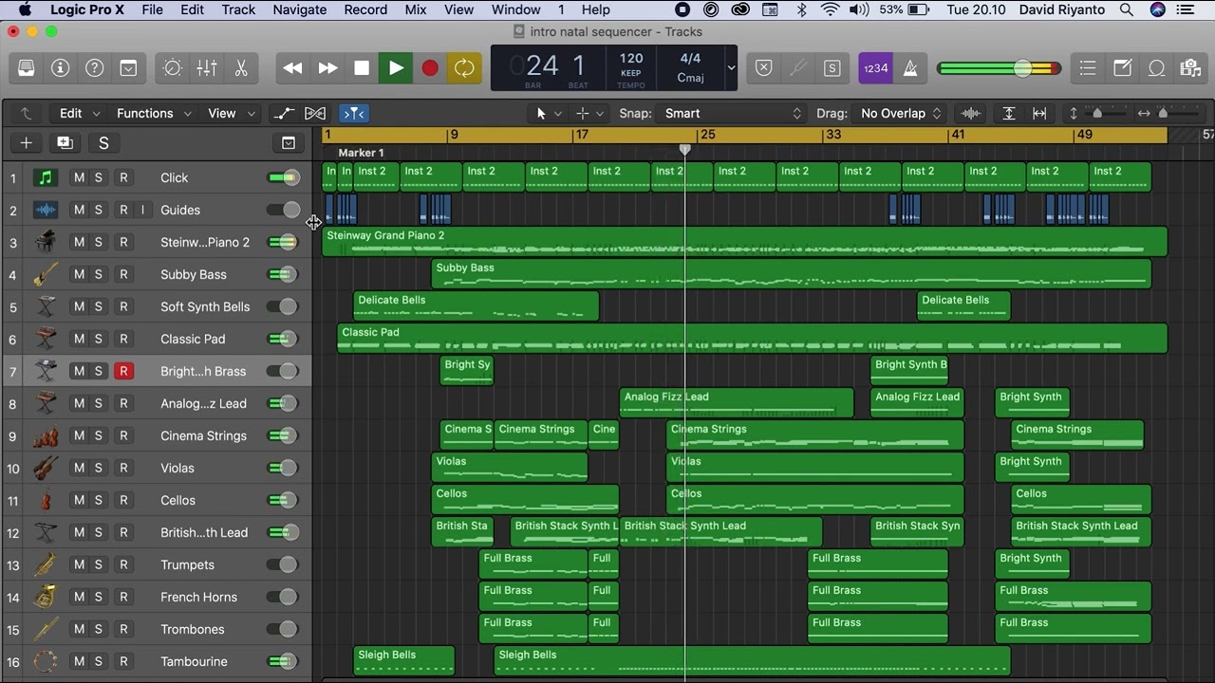Click the Horizontal Auto Zoom icon
The width and height of the screenshot is (1215, 683).
point(1039,113)
